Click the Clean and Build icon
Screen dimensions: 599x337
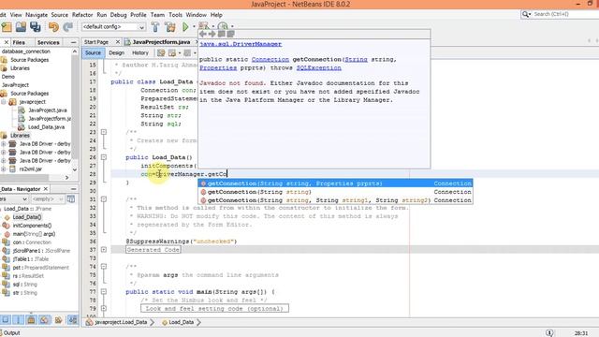pyautogui.click(x=170, y=27)
